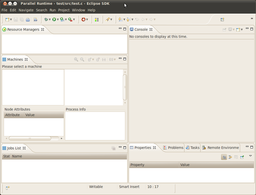Click the Create Set icon in Machines

pyautogui.click(x=90, y=59)
